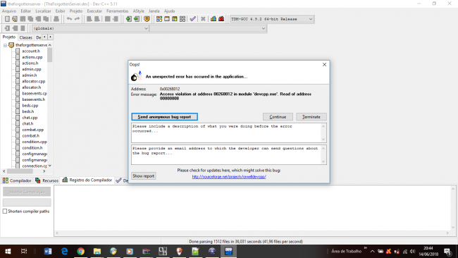Switch to the Compilador bottom tab
This screenshot has height=258, width=458.
[x=17, y=180]
